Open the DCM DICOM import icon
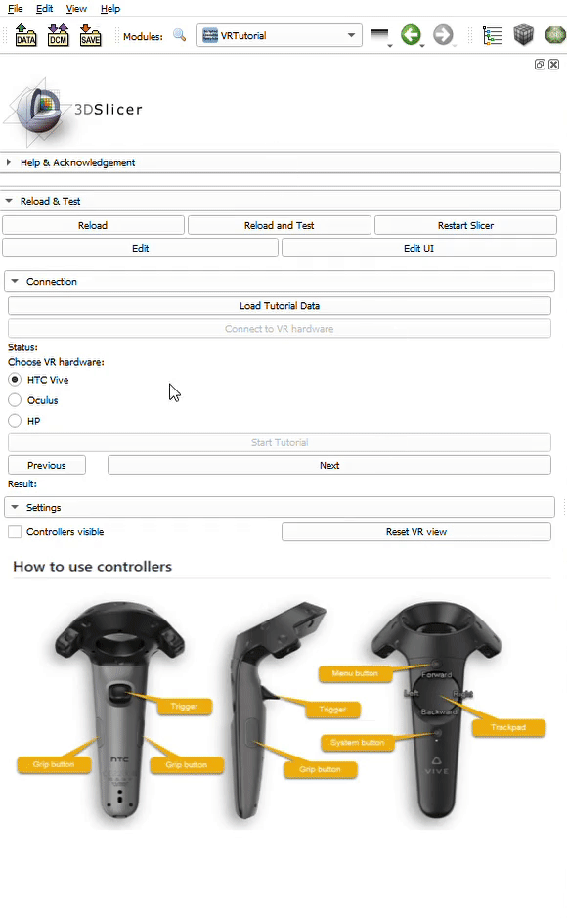This screenshot has width=567, height=918. click(58, 35)
